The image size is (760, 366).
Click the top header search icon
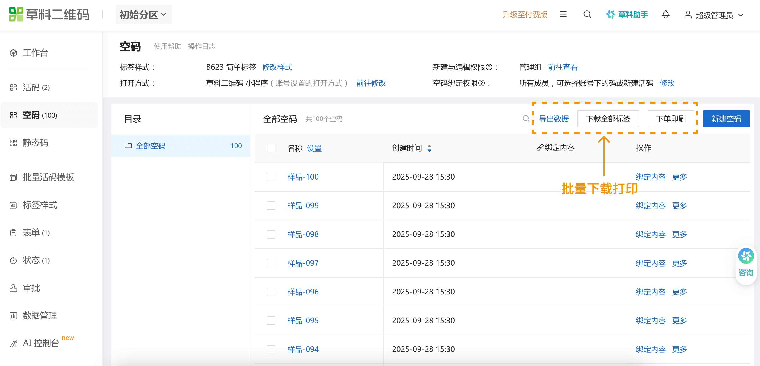pyautogui.click(x=587, y=14)
